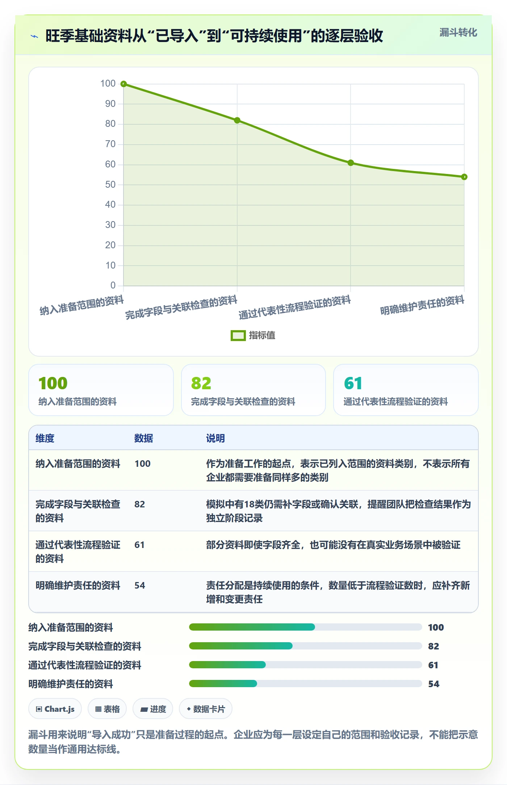Viewport: 507px width, 785px height.
Task: Click progress value 100 at bar end
Action: coord(436,627)
